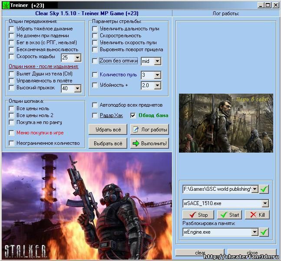Expand the zoom level dropdown showing mid
281x261 pixels.
click(157, 61)
